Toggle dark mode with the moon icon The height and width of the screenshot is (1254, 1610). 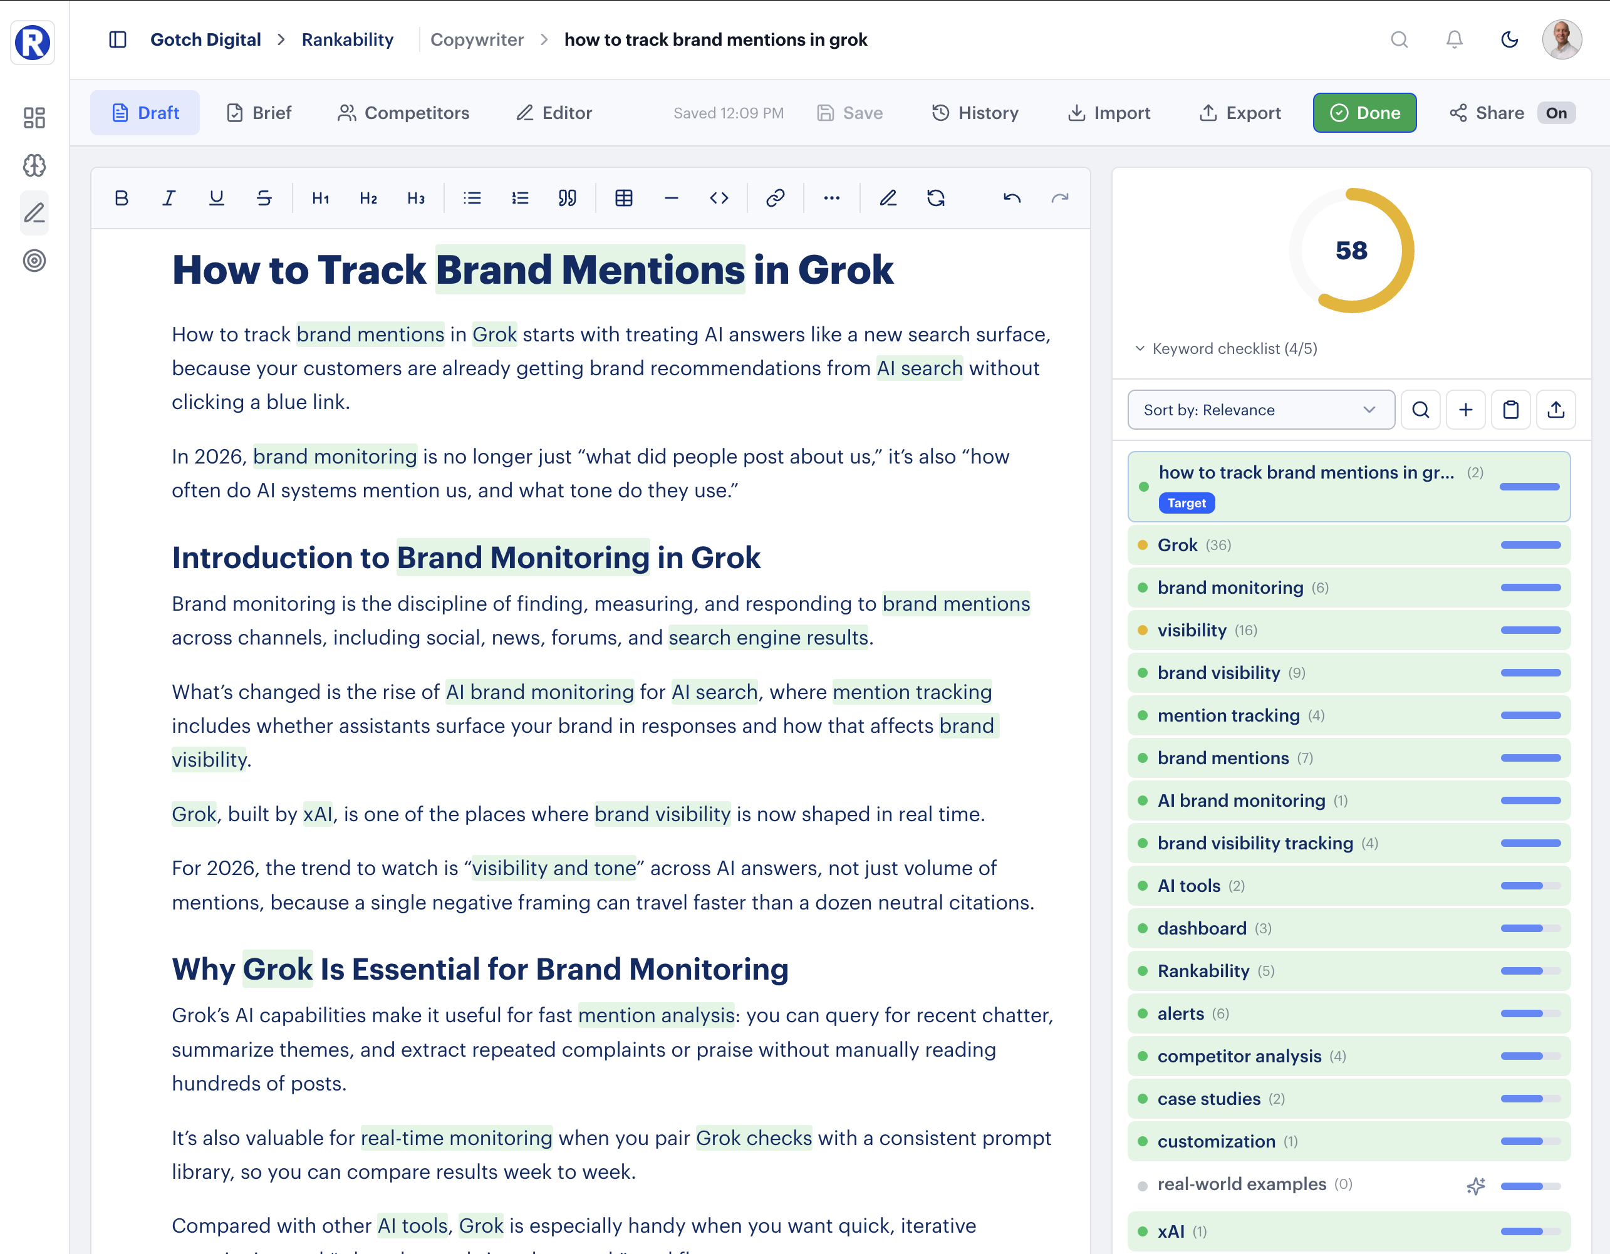[x=1509, y=40]
